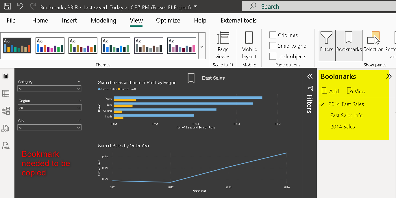Click the Save icon in title bar
Screen dimensions: 396x198
click(x=8, y=6)
